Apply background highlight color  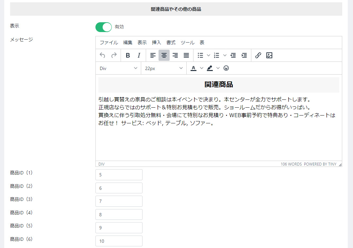(x=210, y=68)
